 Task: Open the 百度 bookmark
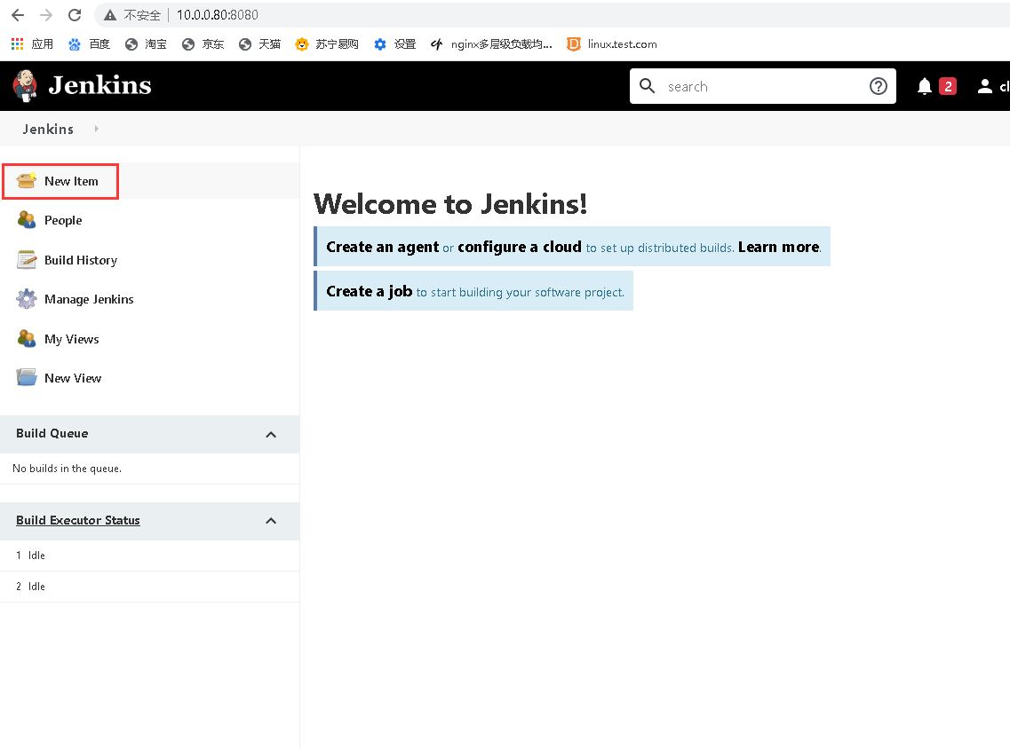pos(90,43)
